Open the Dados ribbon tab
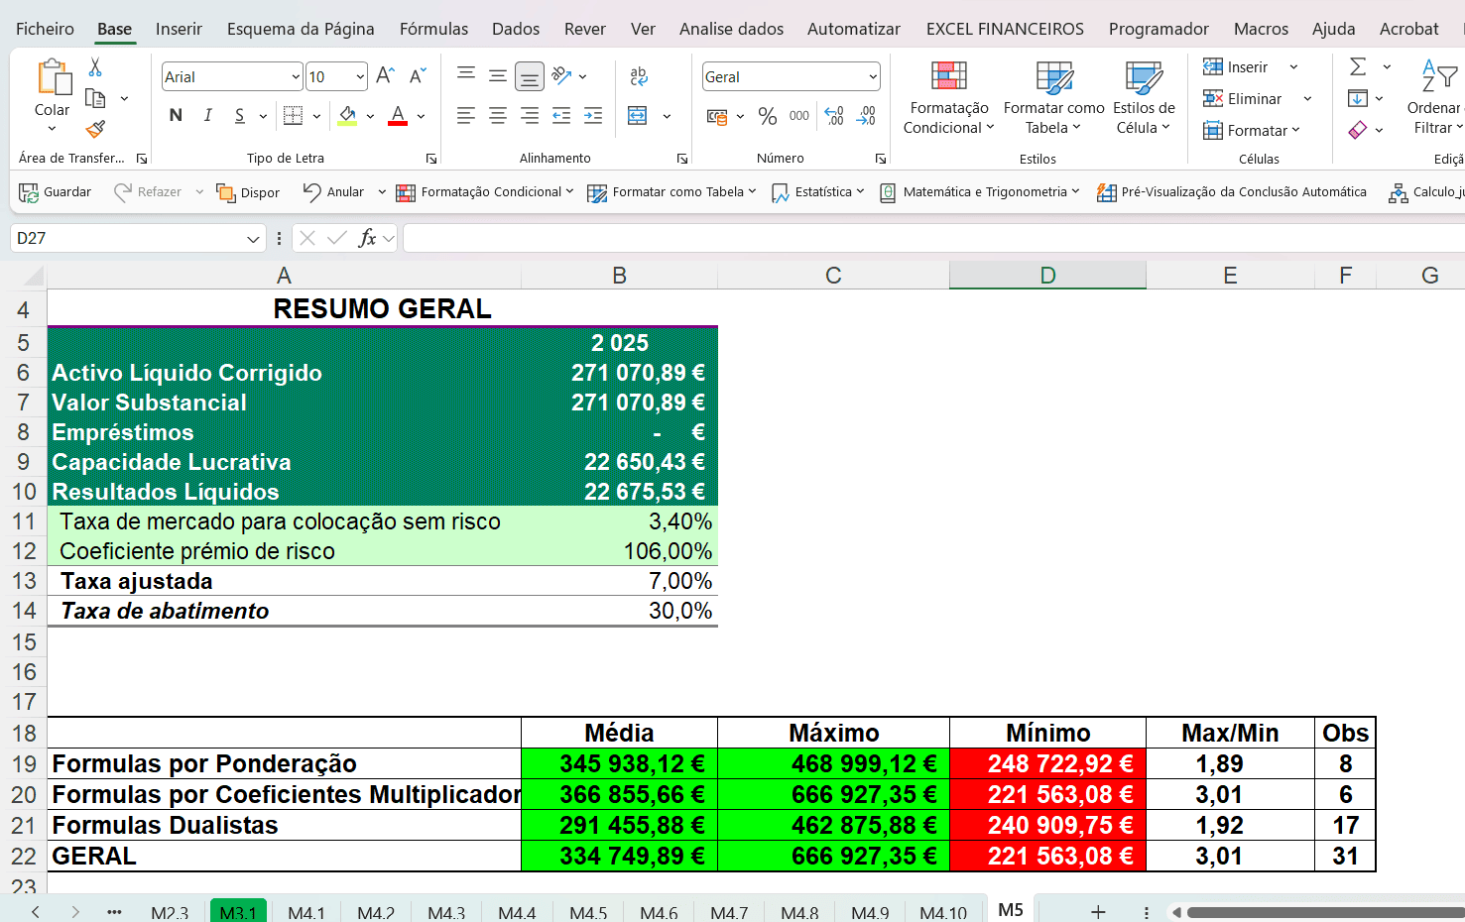The width and height of the screenshot is (1465, 922). pyautogui.click(x=516, y=29)
